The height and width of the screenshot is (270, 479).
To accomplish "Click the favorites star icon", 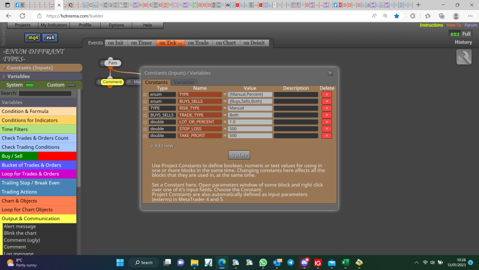I will pyautogui.click(x=396, y=16).
